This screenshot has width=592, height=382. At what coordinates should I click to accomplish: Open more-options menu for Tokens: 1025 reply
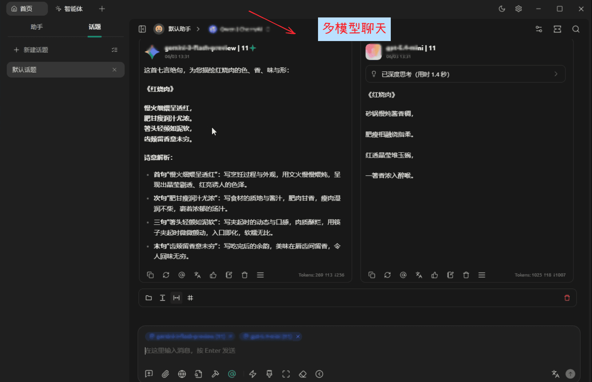[x=482, y=275]
